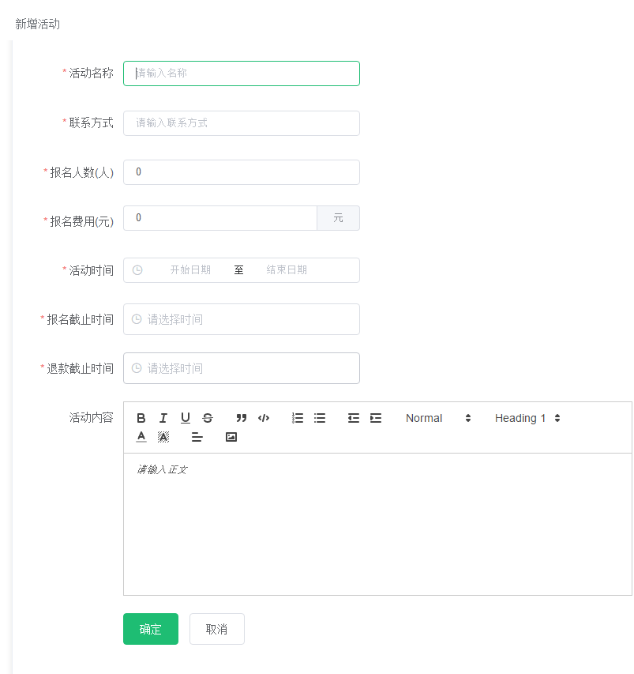The height and width of the screenshot is (674, 634).
Task: Click the 确定 confirm button
Action: coord(150,629)
